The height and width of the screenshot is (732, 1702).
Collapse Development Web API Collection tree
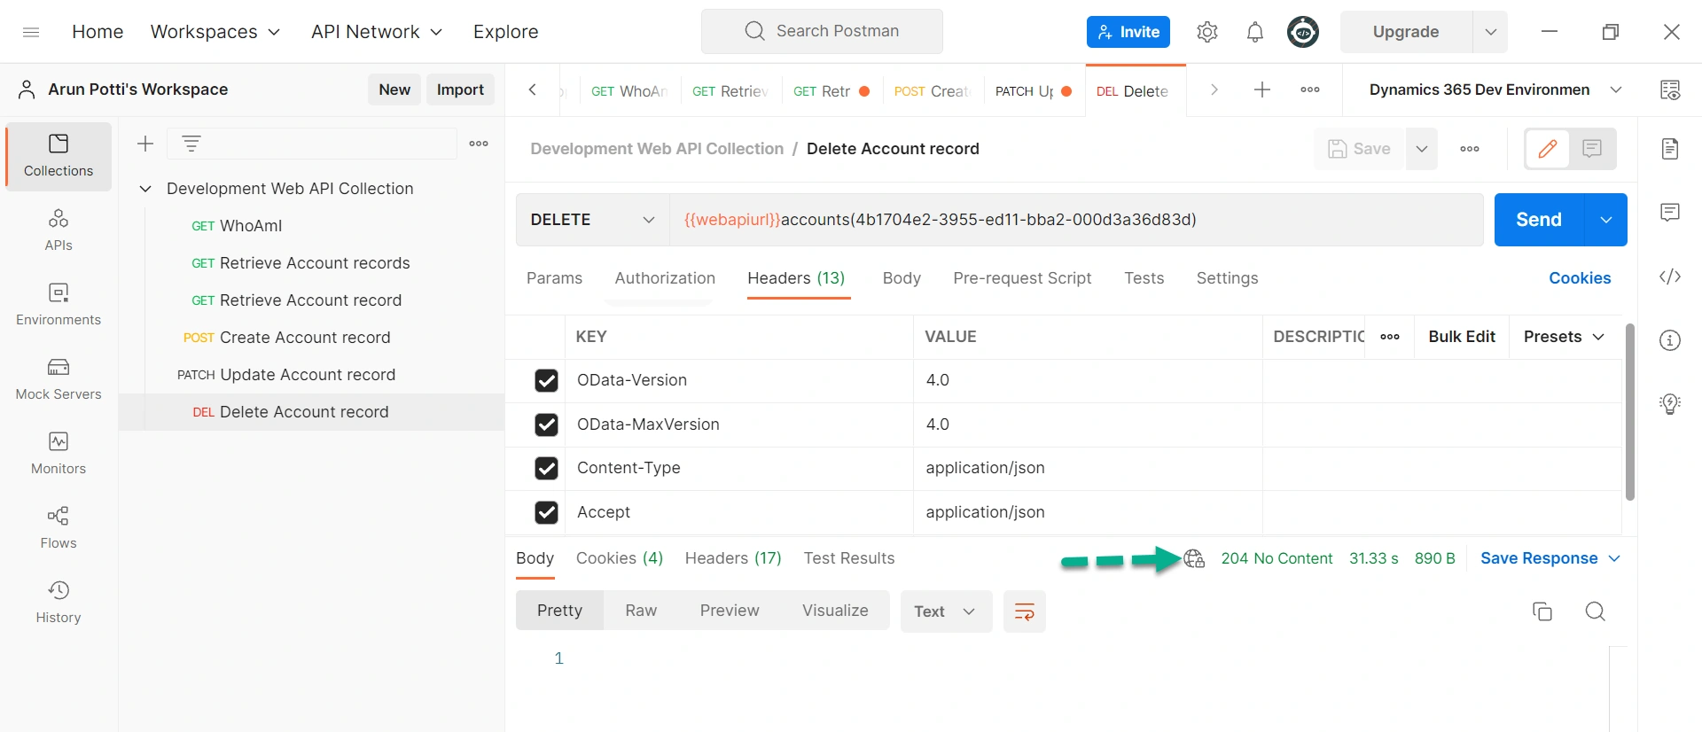pyautogui.click(x=146, y=189)
